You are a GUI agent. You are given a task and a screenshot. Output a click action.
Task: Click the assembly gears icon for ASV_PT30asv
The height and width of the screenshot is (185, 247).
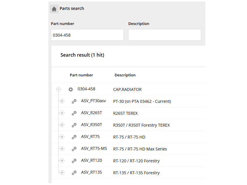click(x=74, y=101)
